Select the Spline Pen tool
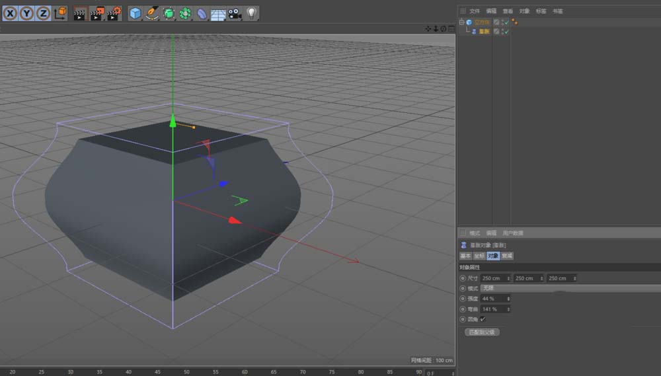This screenshot has width=661, height=376. pyautogui.click(x=152, y=13)
